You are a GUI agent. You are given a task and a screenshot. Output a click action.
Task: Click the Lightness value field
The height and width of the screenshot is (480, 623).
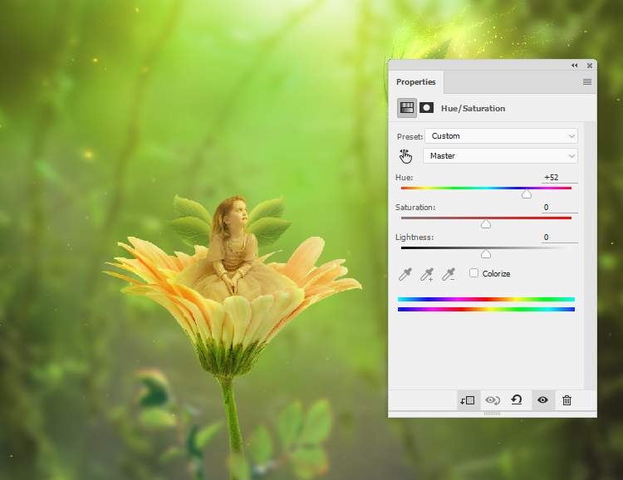coord(559,238)
